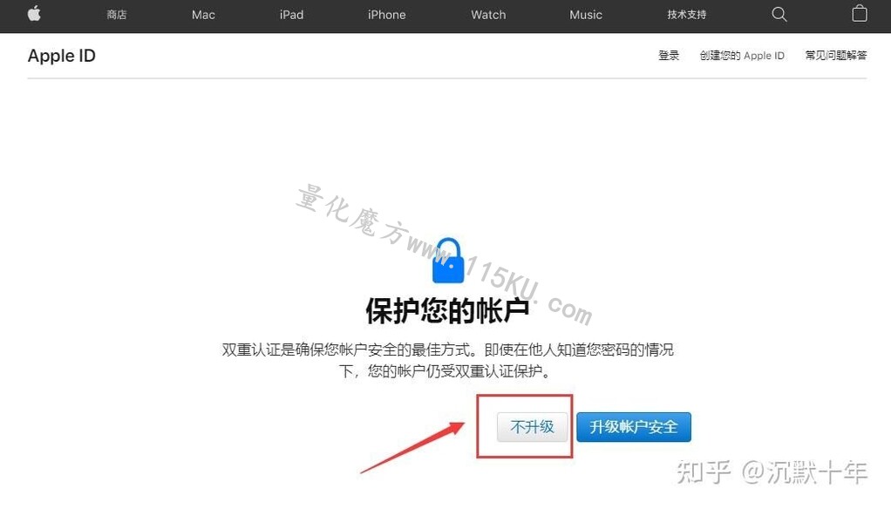
Task: Click the Apple logo in navigation bar
Action: [34, 14]
